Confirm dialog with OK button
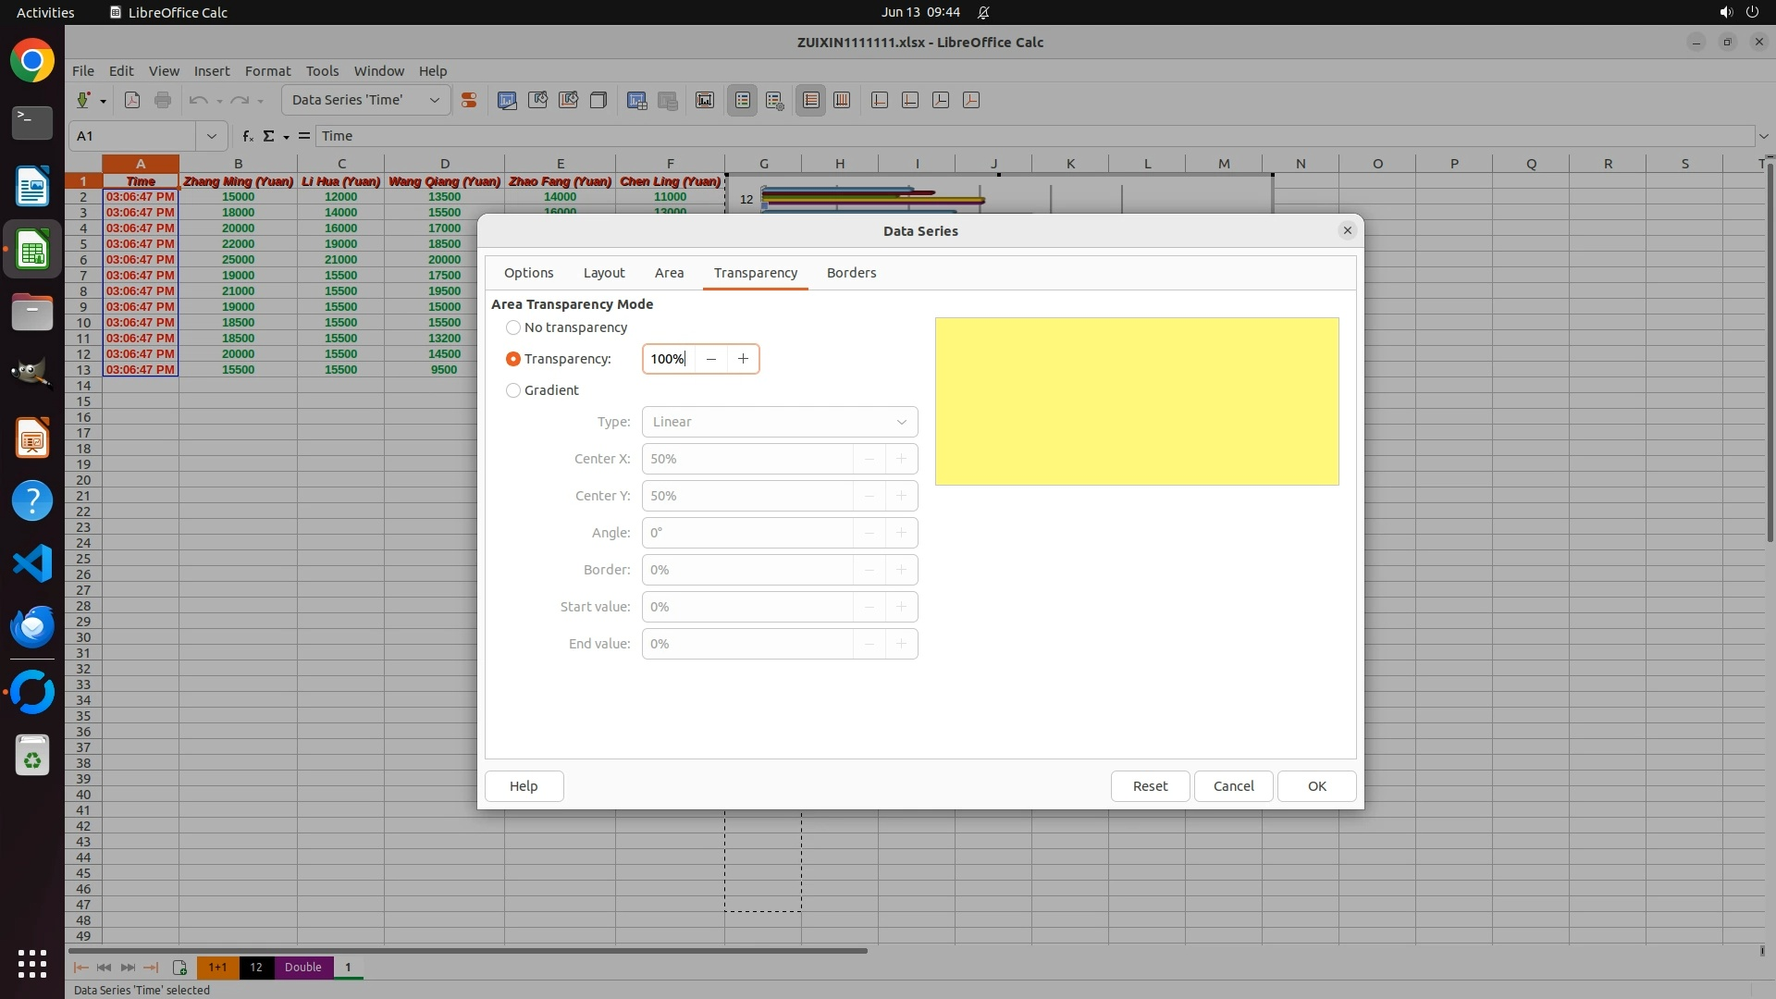Viewport: 1776px width, 999px height. [x=1316, y=786]
